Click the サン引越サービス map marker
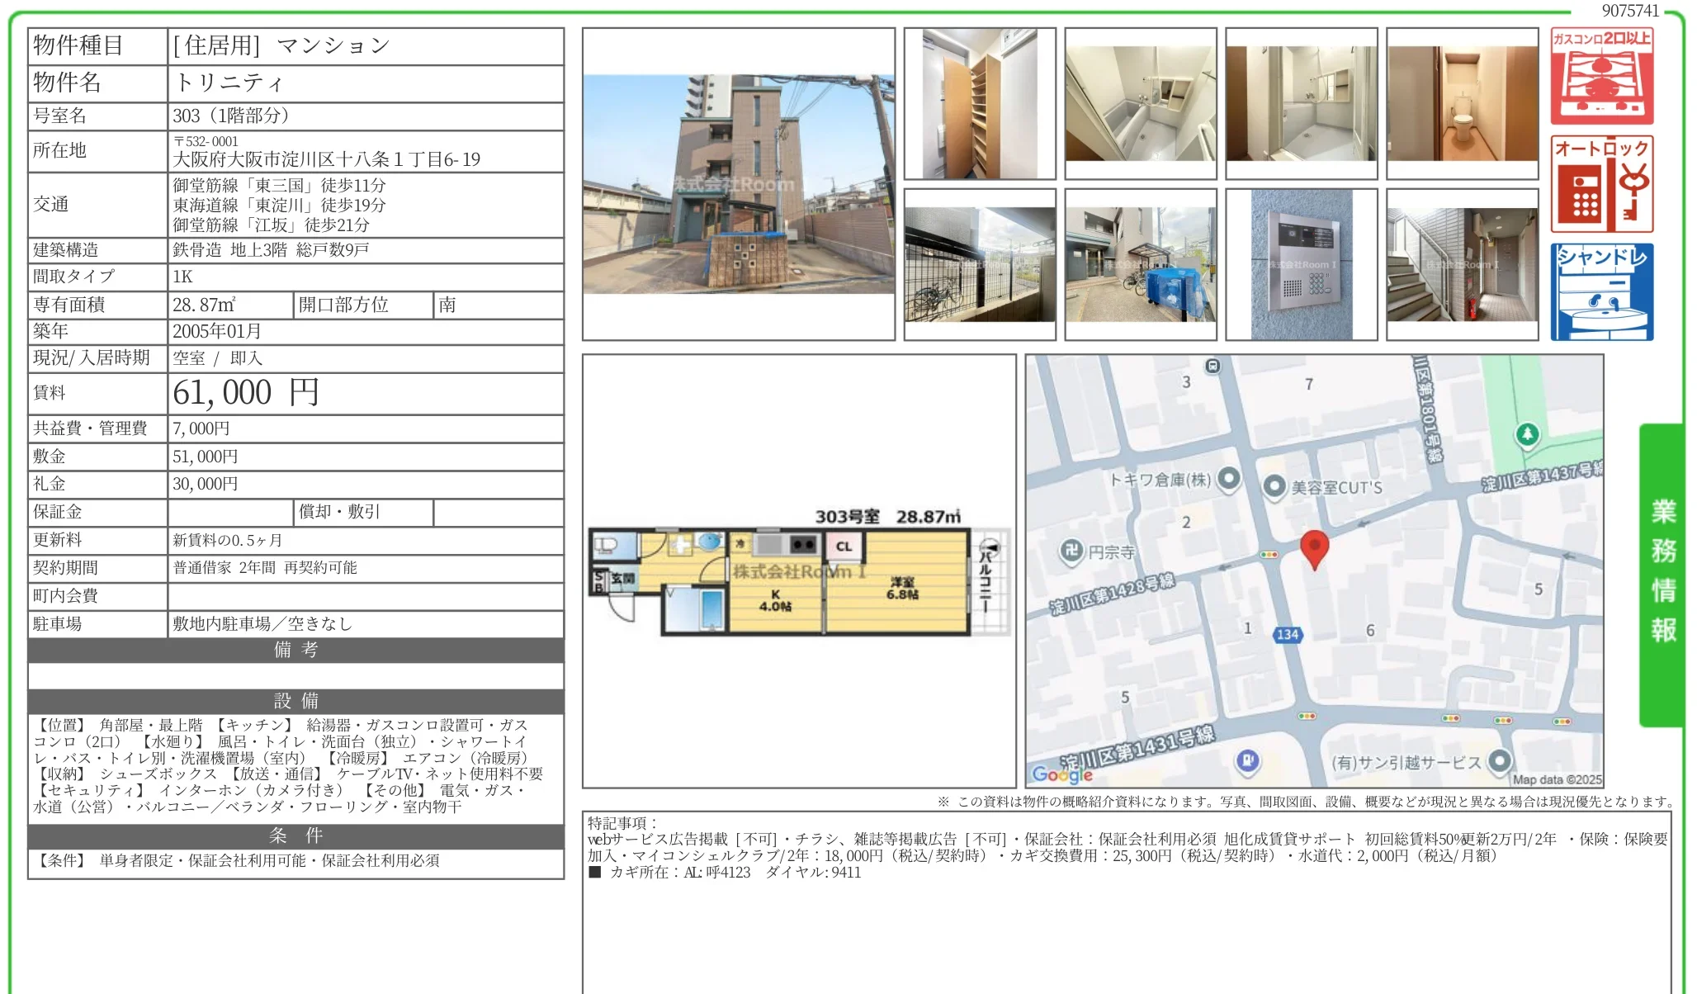The height and width of the screenshot is (994, 1697). (x=1499, y=760)
